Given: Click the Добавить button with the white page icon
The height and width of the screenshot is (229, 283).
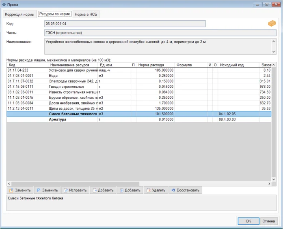Looking at the screenshot, I should pos(102,190).
